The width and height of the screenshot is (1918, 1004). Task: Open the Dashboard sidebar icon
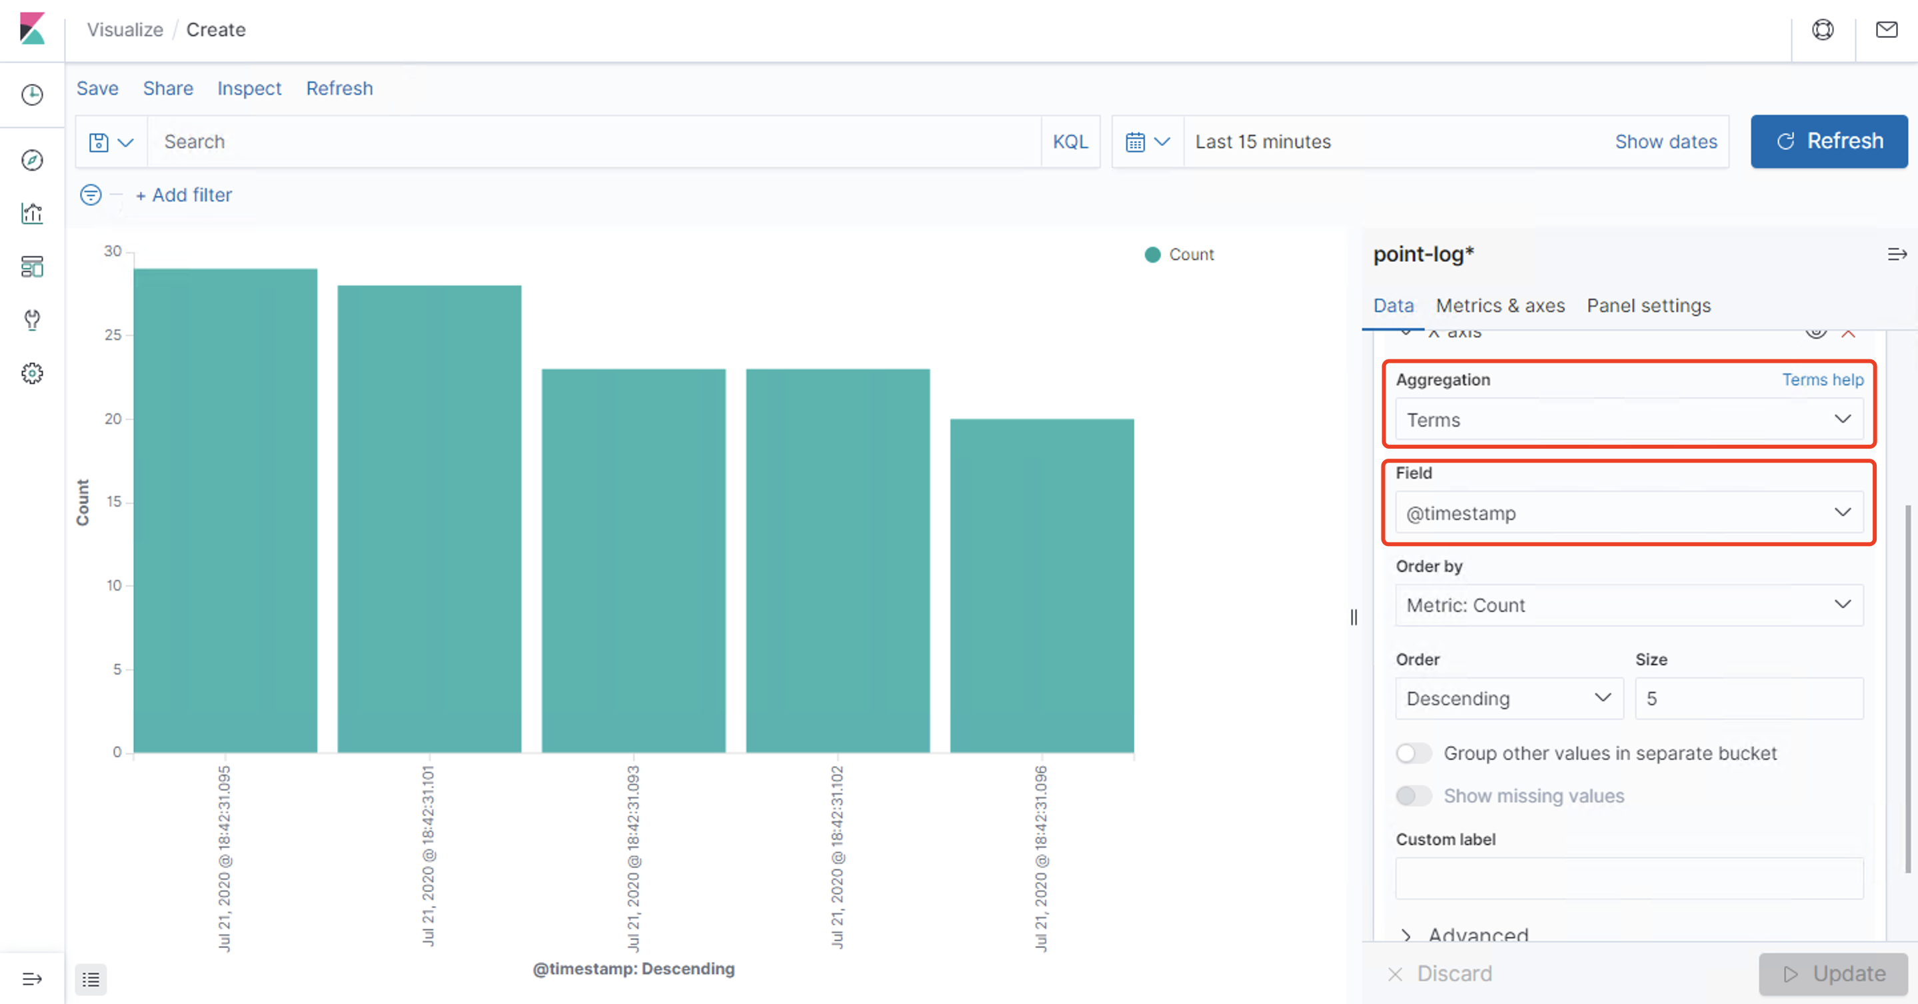tap(32, 267)
